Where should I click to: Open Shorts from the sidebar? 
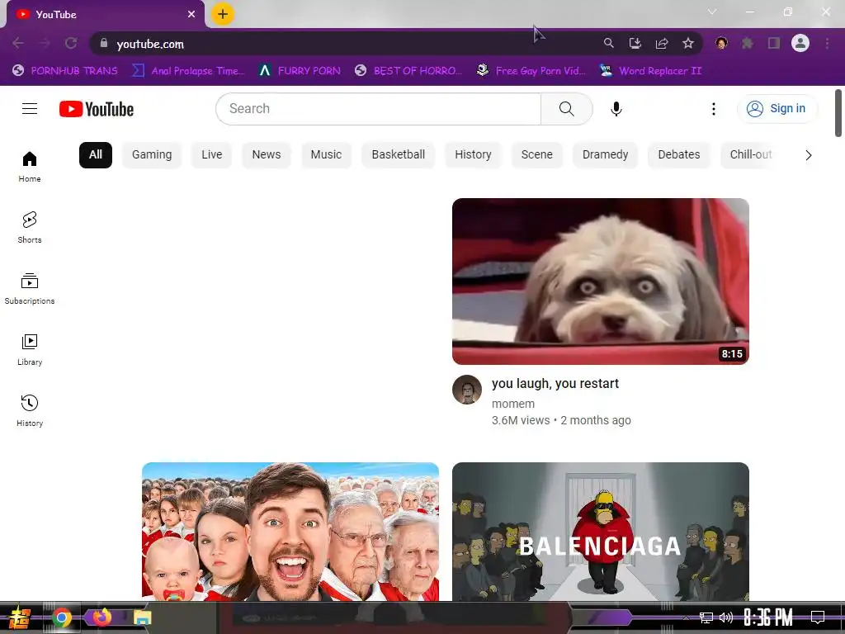tap(30, 228)
